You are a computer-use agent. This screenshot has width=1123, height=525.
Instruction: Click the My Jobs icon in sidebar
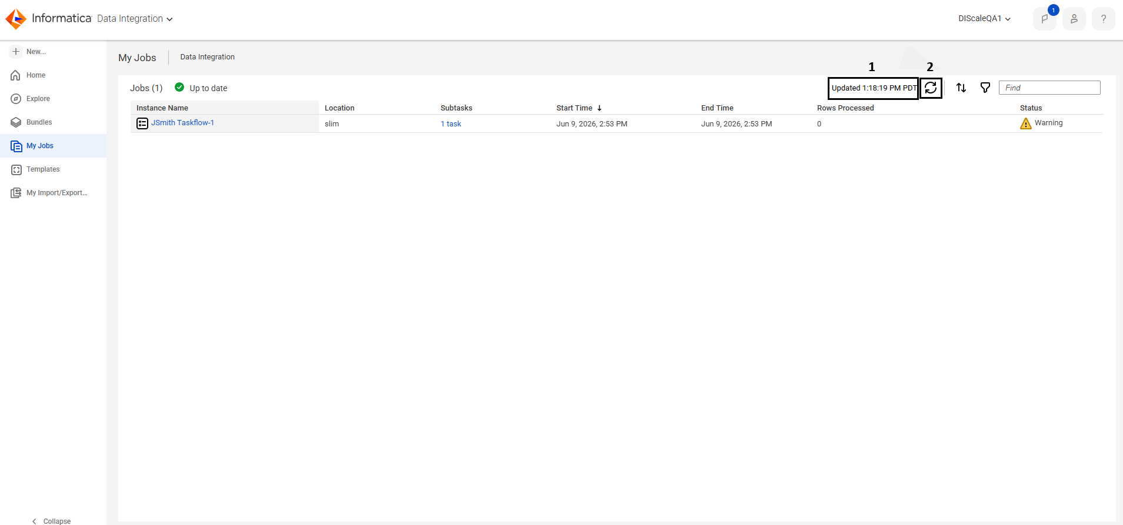(x=16, y=146)
